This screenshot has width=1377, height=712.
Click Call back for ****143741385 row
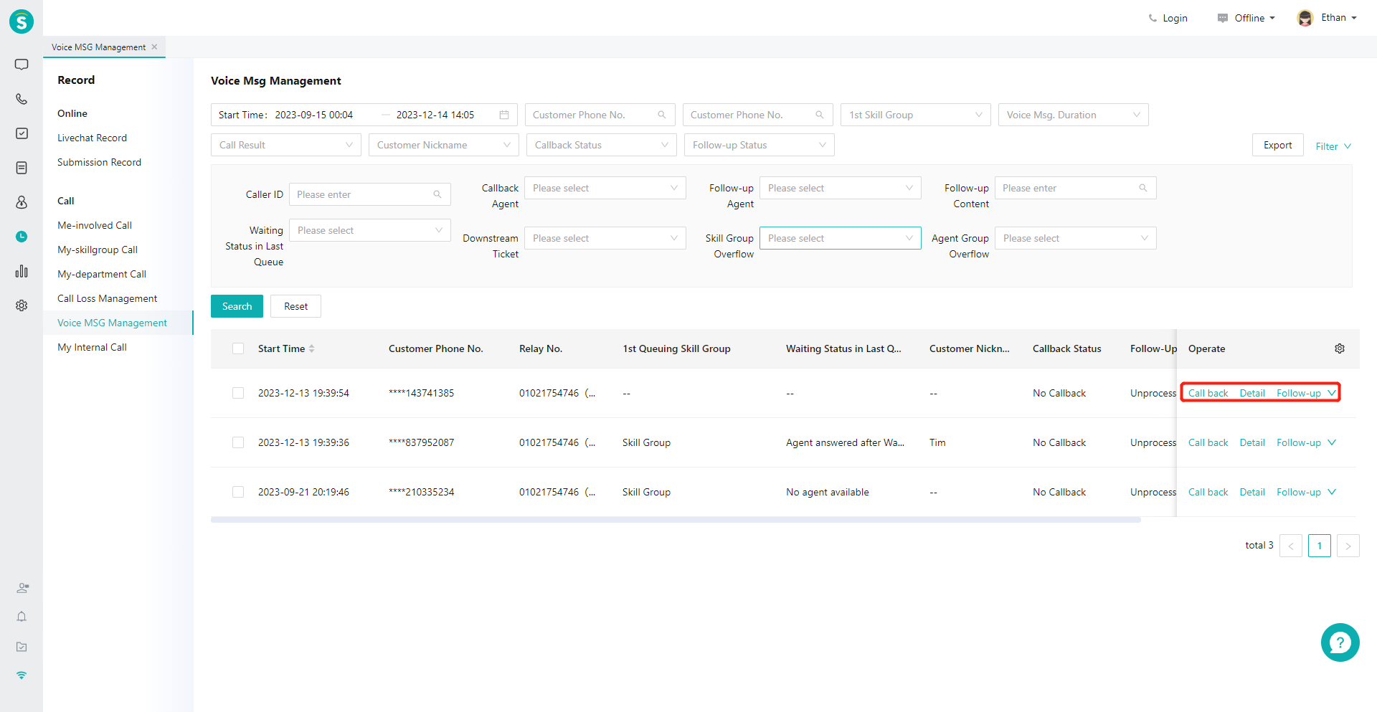[x=1208, y=393]
